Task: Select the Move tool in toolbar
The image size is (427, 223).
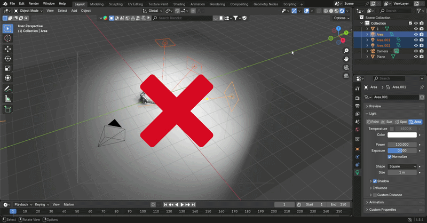Action: tap(7, 49)
